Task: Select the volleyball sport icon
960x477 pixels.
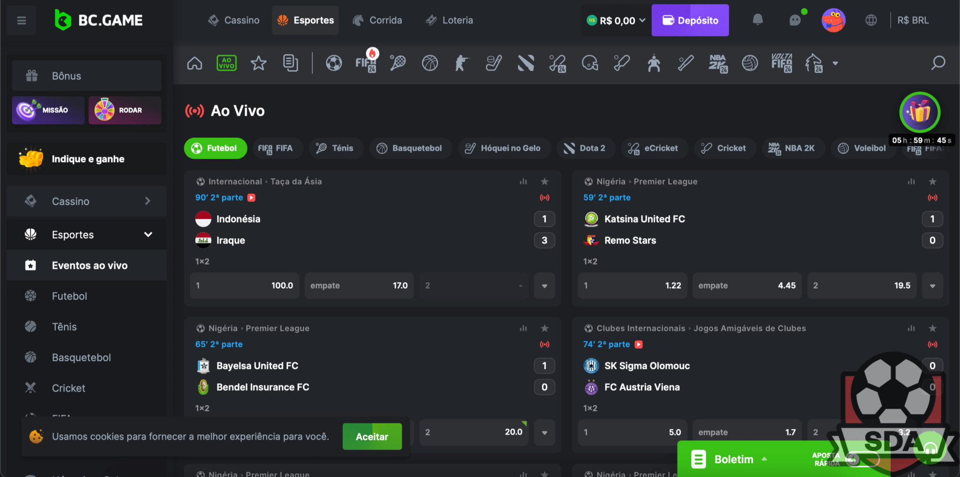Action: [750, 63]
